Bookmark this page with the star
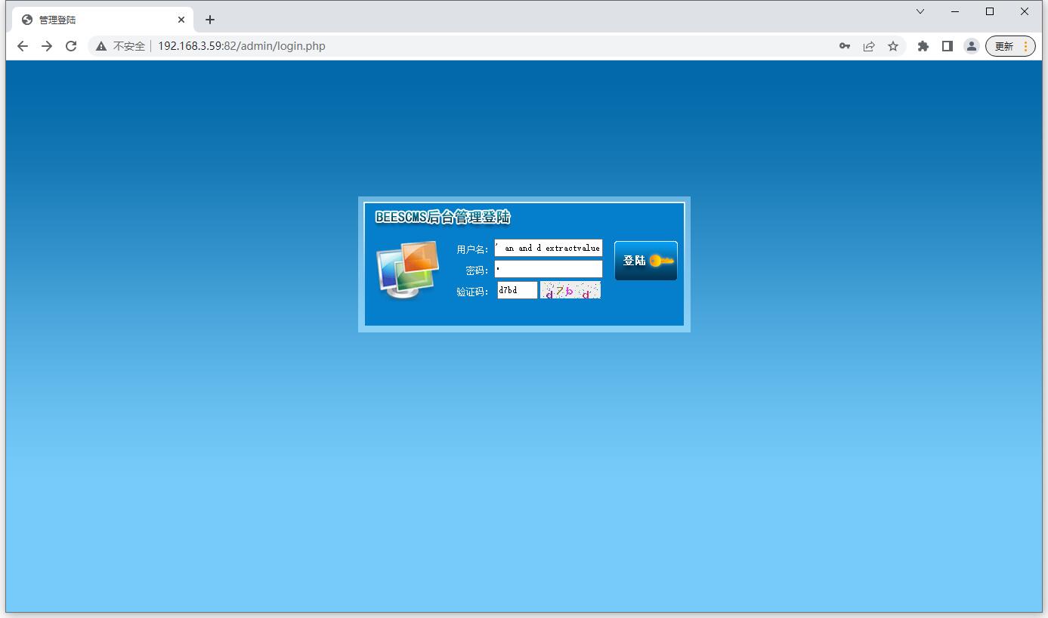 point(893,46)
